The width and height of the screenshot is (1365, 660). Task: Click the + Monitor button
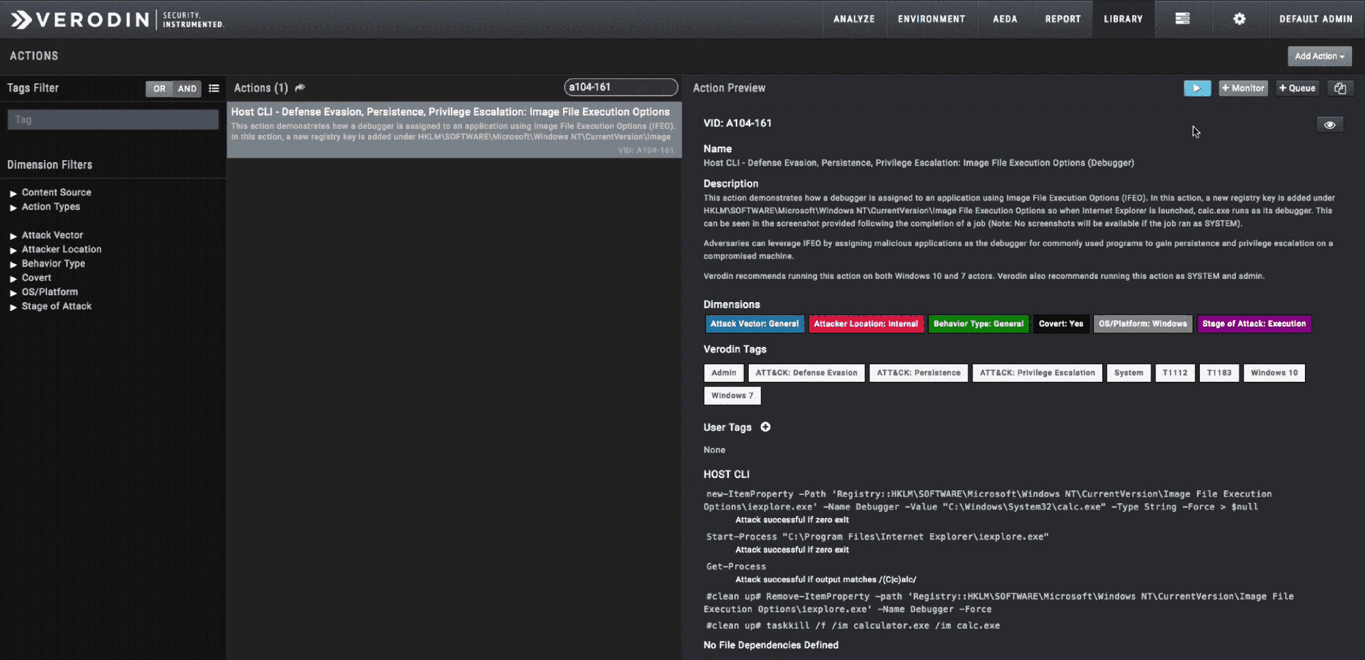1243,88
